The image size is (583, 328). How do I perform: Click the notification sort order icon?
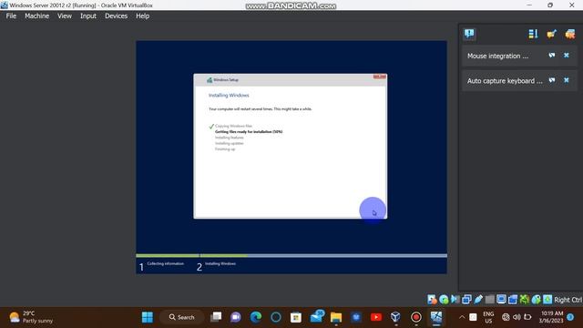533,34
